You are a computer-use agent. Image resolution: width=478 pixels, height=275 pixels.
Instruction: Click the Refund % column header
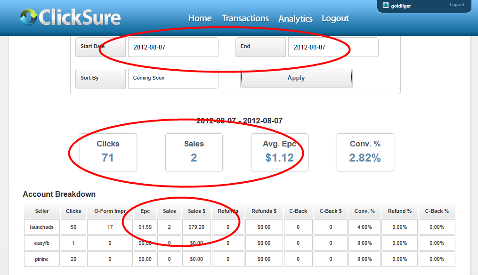pyautogui.click(x=400, y=211)
